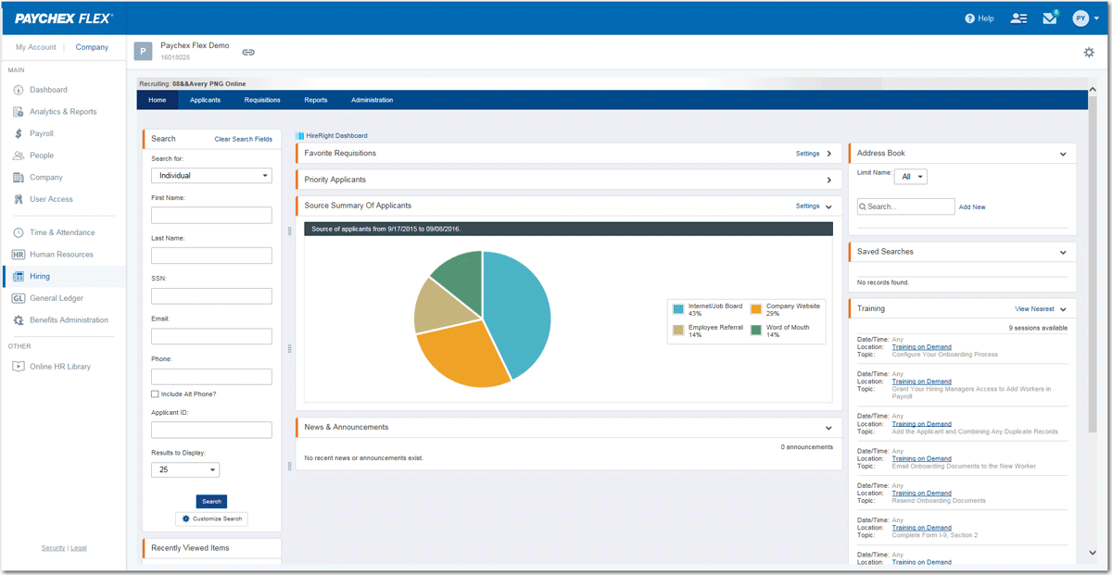Viewport: 1112px width, 575px height.
Task: Open the HireRight Dashboard link
Action: (x=336, y=136)
